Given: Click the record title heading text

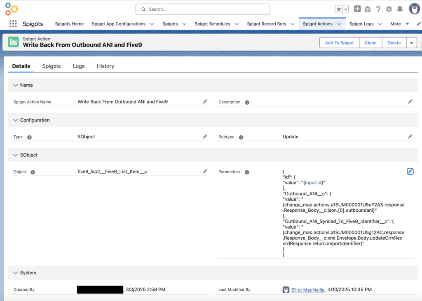Looking at the screenshot, I should click(82, 45).
